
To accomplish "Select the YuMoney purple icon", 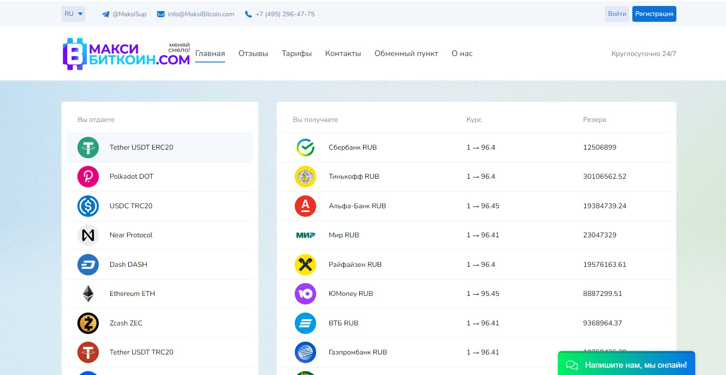I will (305, 294).
